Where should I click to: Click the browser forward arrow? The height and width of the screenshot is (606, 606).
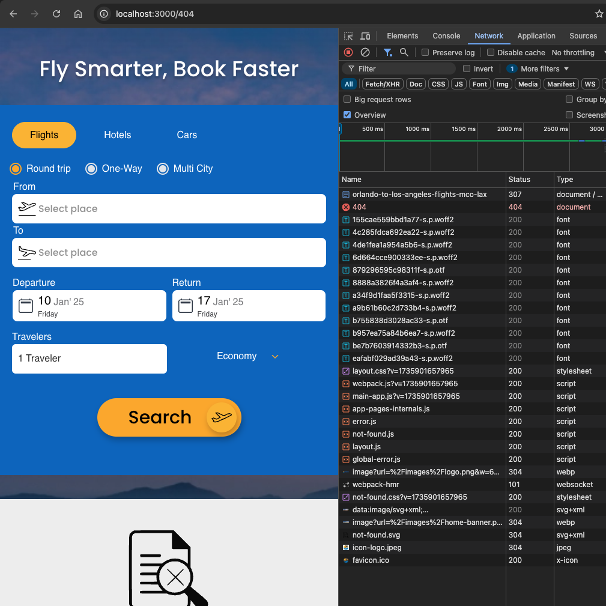pyautogui.click(x=35, y=14)
